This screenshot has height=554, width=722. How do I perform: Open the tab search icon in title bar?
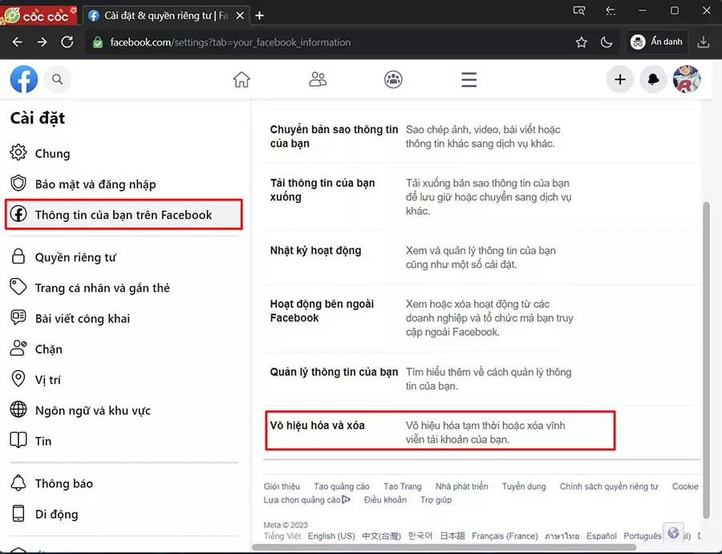(578, 10)
